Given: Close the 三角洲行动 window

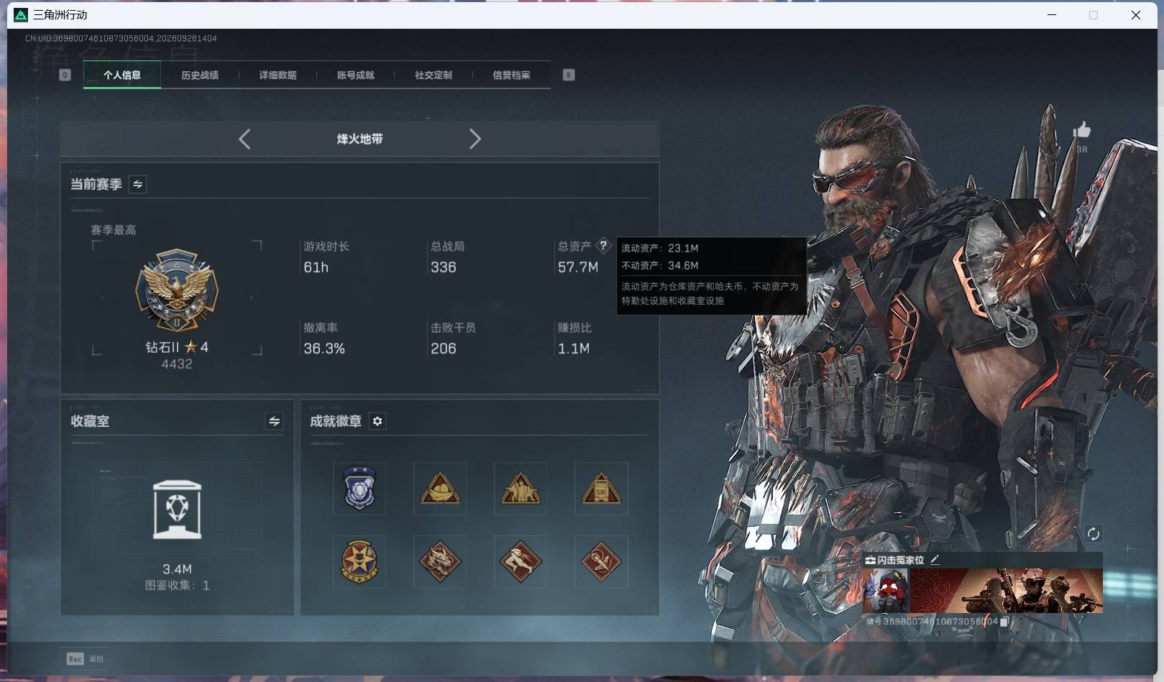Looking at the screenshot, I should pyautogui.click(x=1136, y=14).
